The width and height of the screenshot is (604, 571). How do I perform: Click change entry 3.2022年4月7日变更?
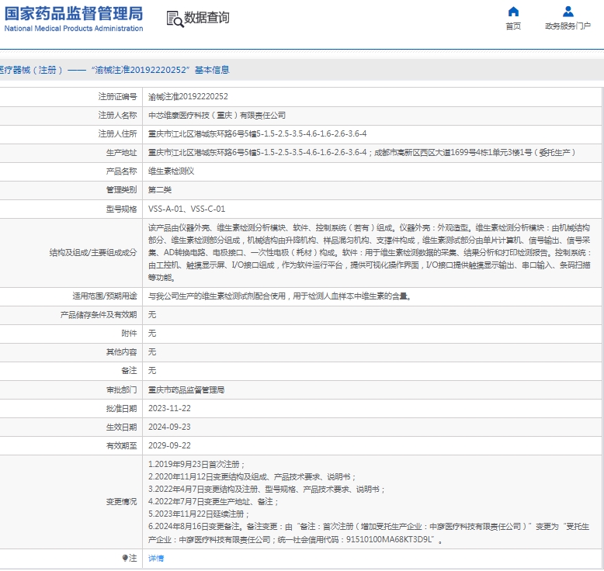(266, 489)
